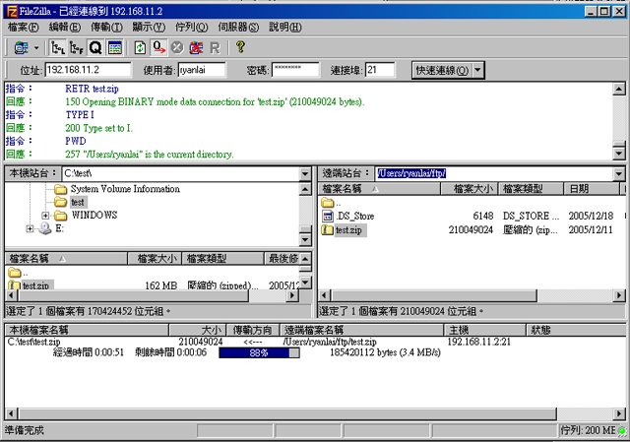The width and height of the screenshot is (630, 442).
Task: Expand the WINDOWS folder tree node
Action: [45, 216]
